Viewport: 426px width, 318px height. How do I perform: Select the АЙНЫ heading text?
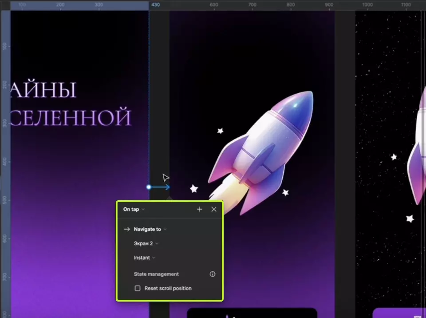(x=43, y=90)
